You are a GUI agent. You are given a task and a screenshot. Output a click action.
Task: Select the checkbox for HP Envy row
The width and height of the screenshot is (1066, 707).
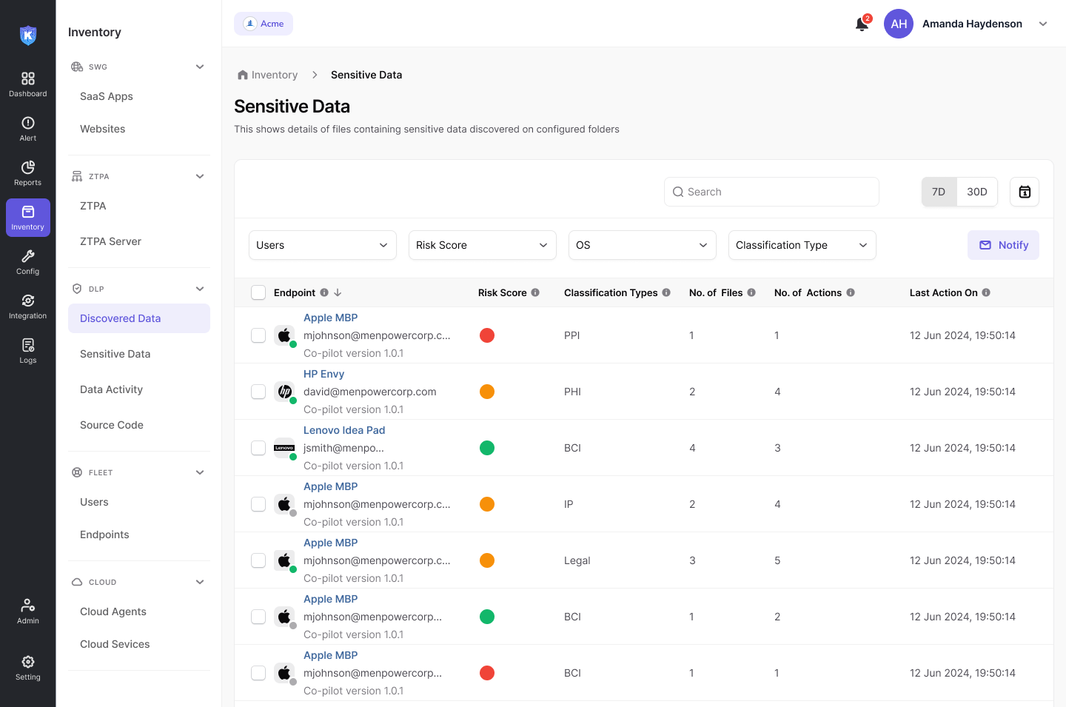(258, 391)
